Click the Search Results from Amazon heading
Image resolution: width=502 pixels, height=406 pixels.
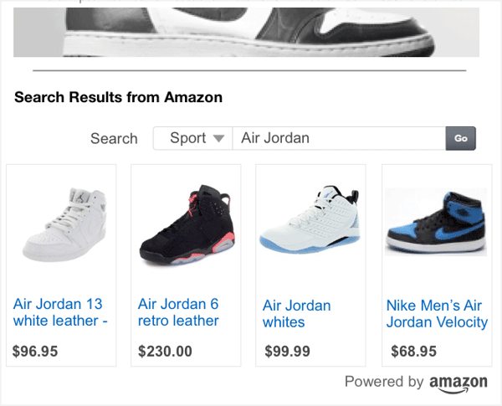pos(118,97)
